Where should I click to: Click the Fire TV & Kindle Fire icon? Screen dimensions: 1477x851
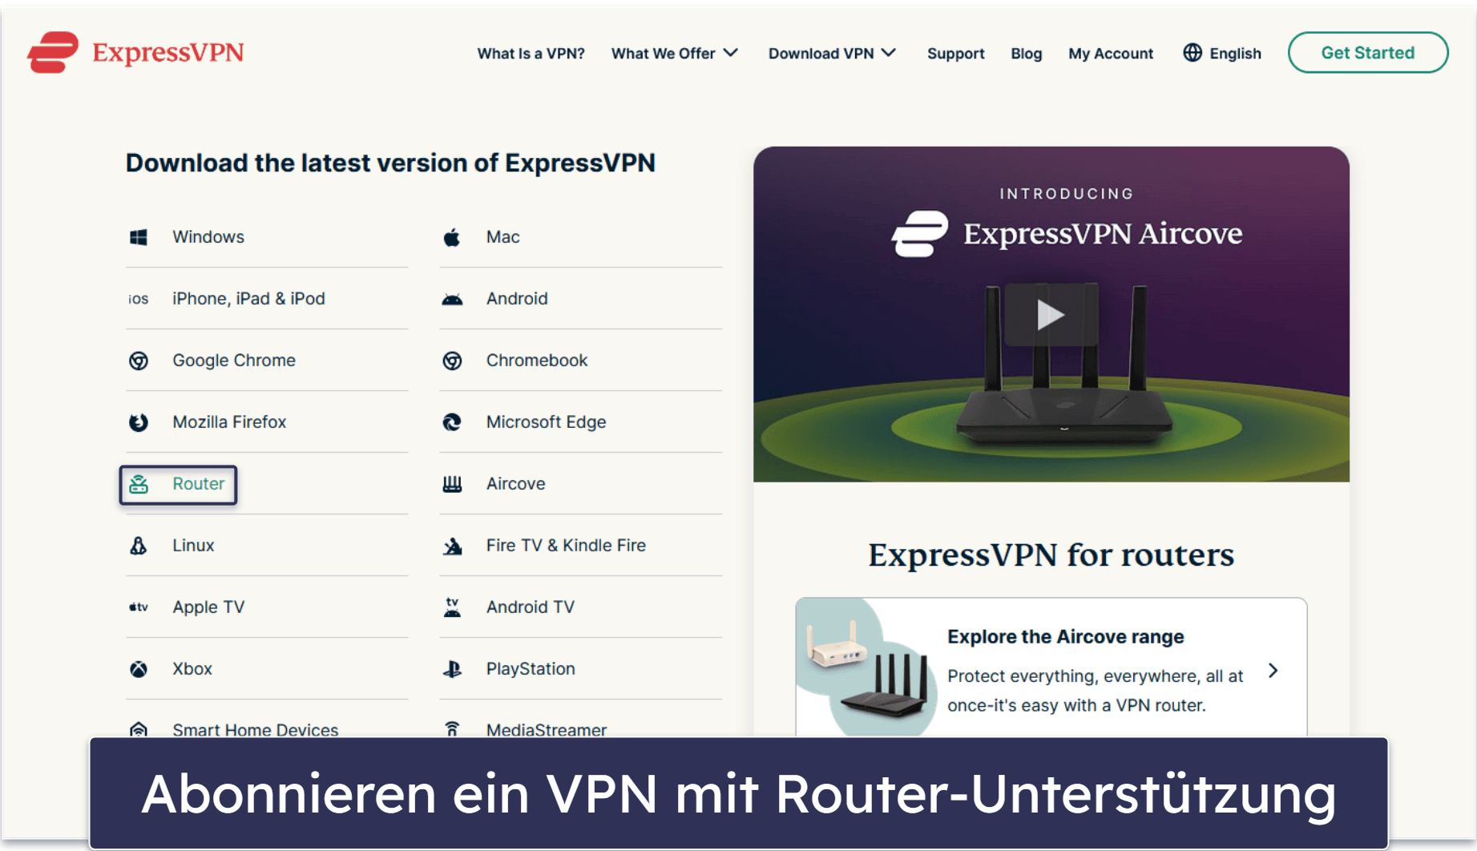[452, 546]
